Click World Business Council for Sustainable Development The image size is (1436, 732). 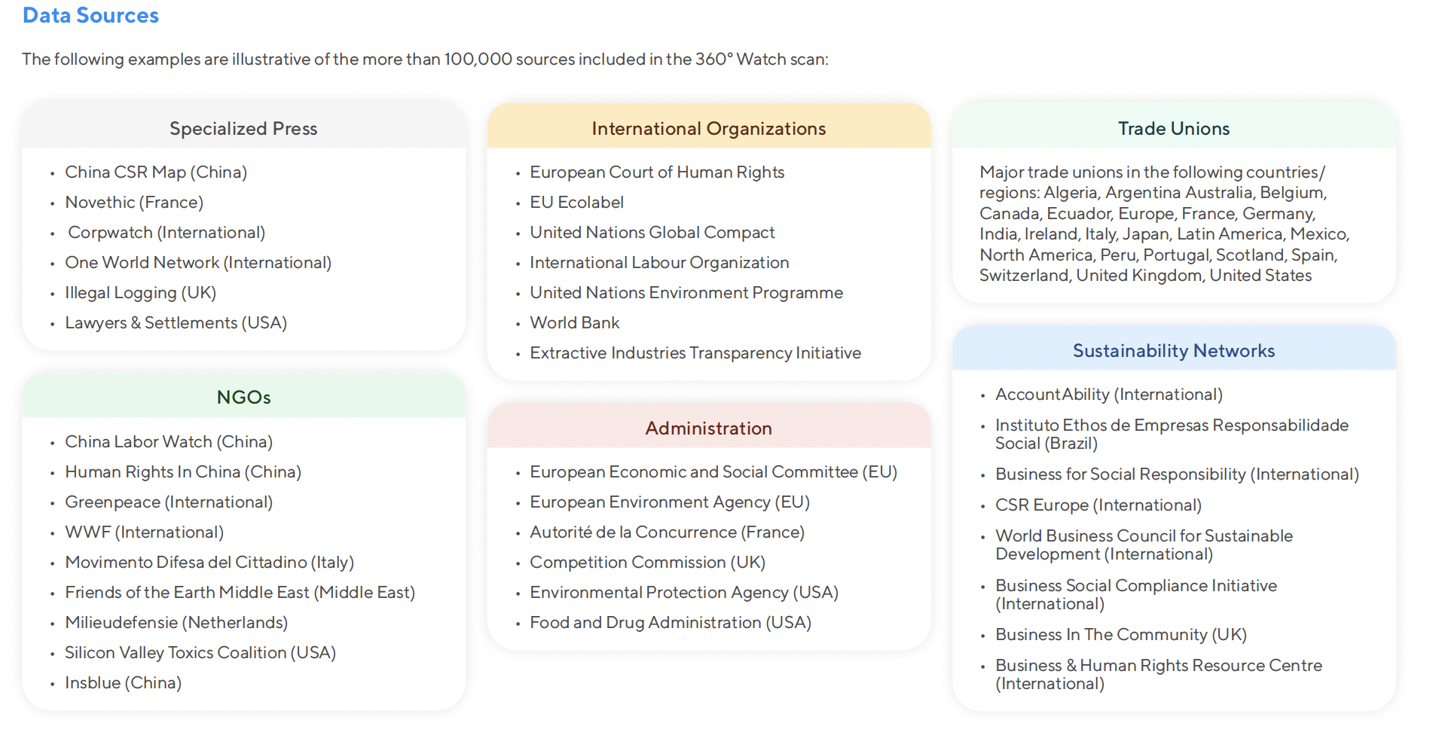1144,545
